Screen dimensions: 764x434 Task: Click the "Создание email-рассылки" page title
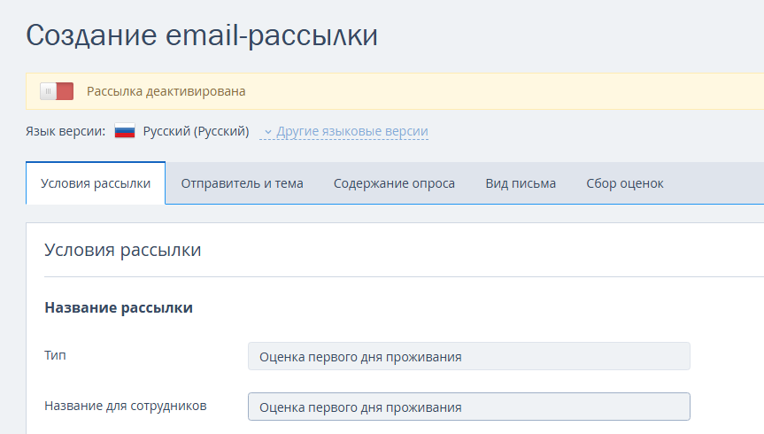click(202, 35)
